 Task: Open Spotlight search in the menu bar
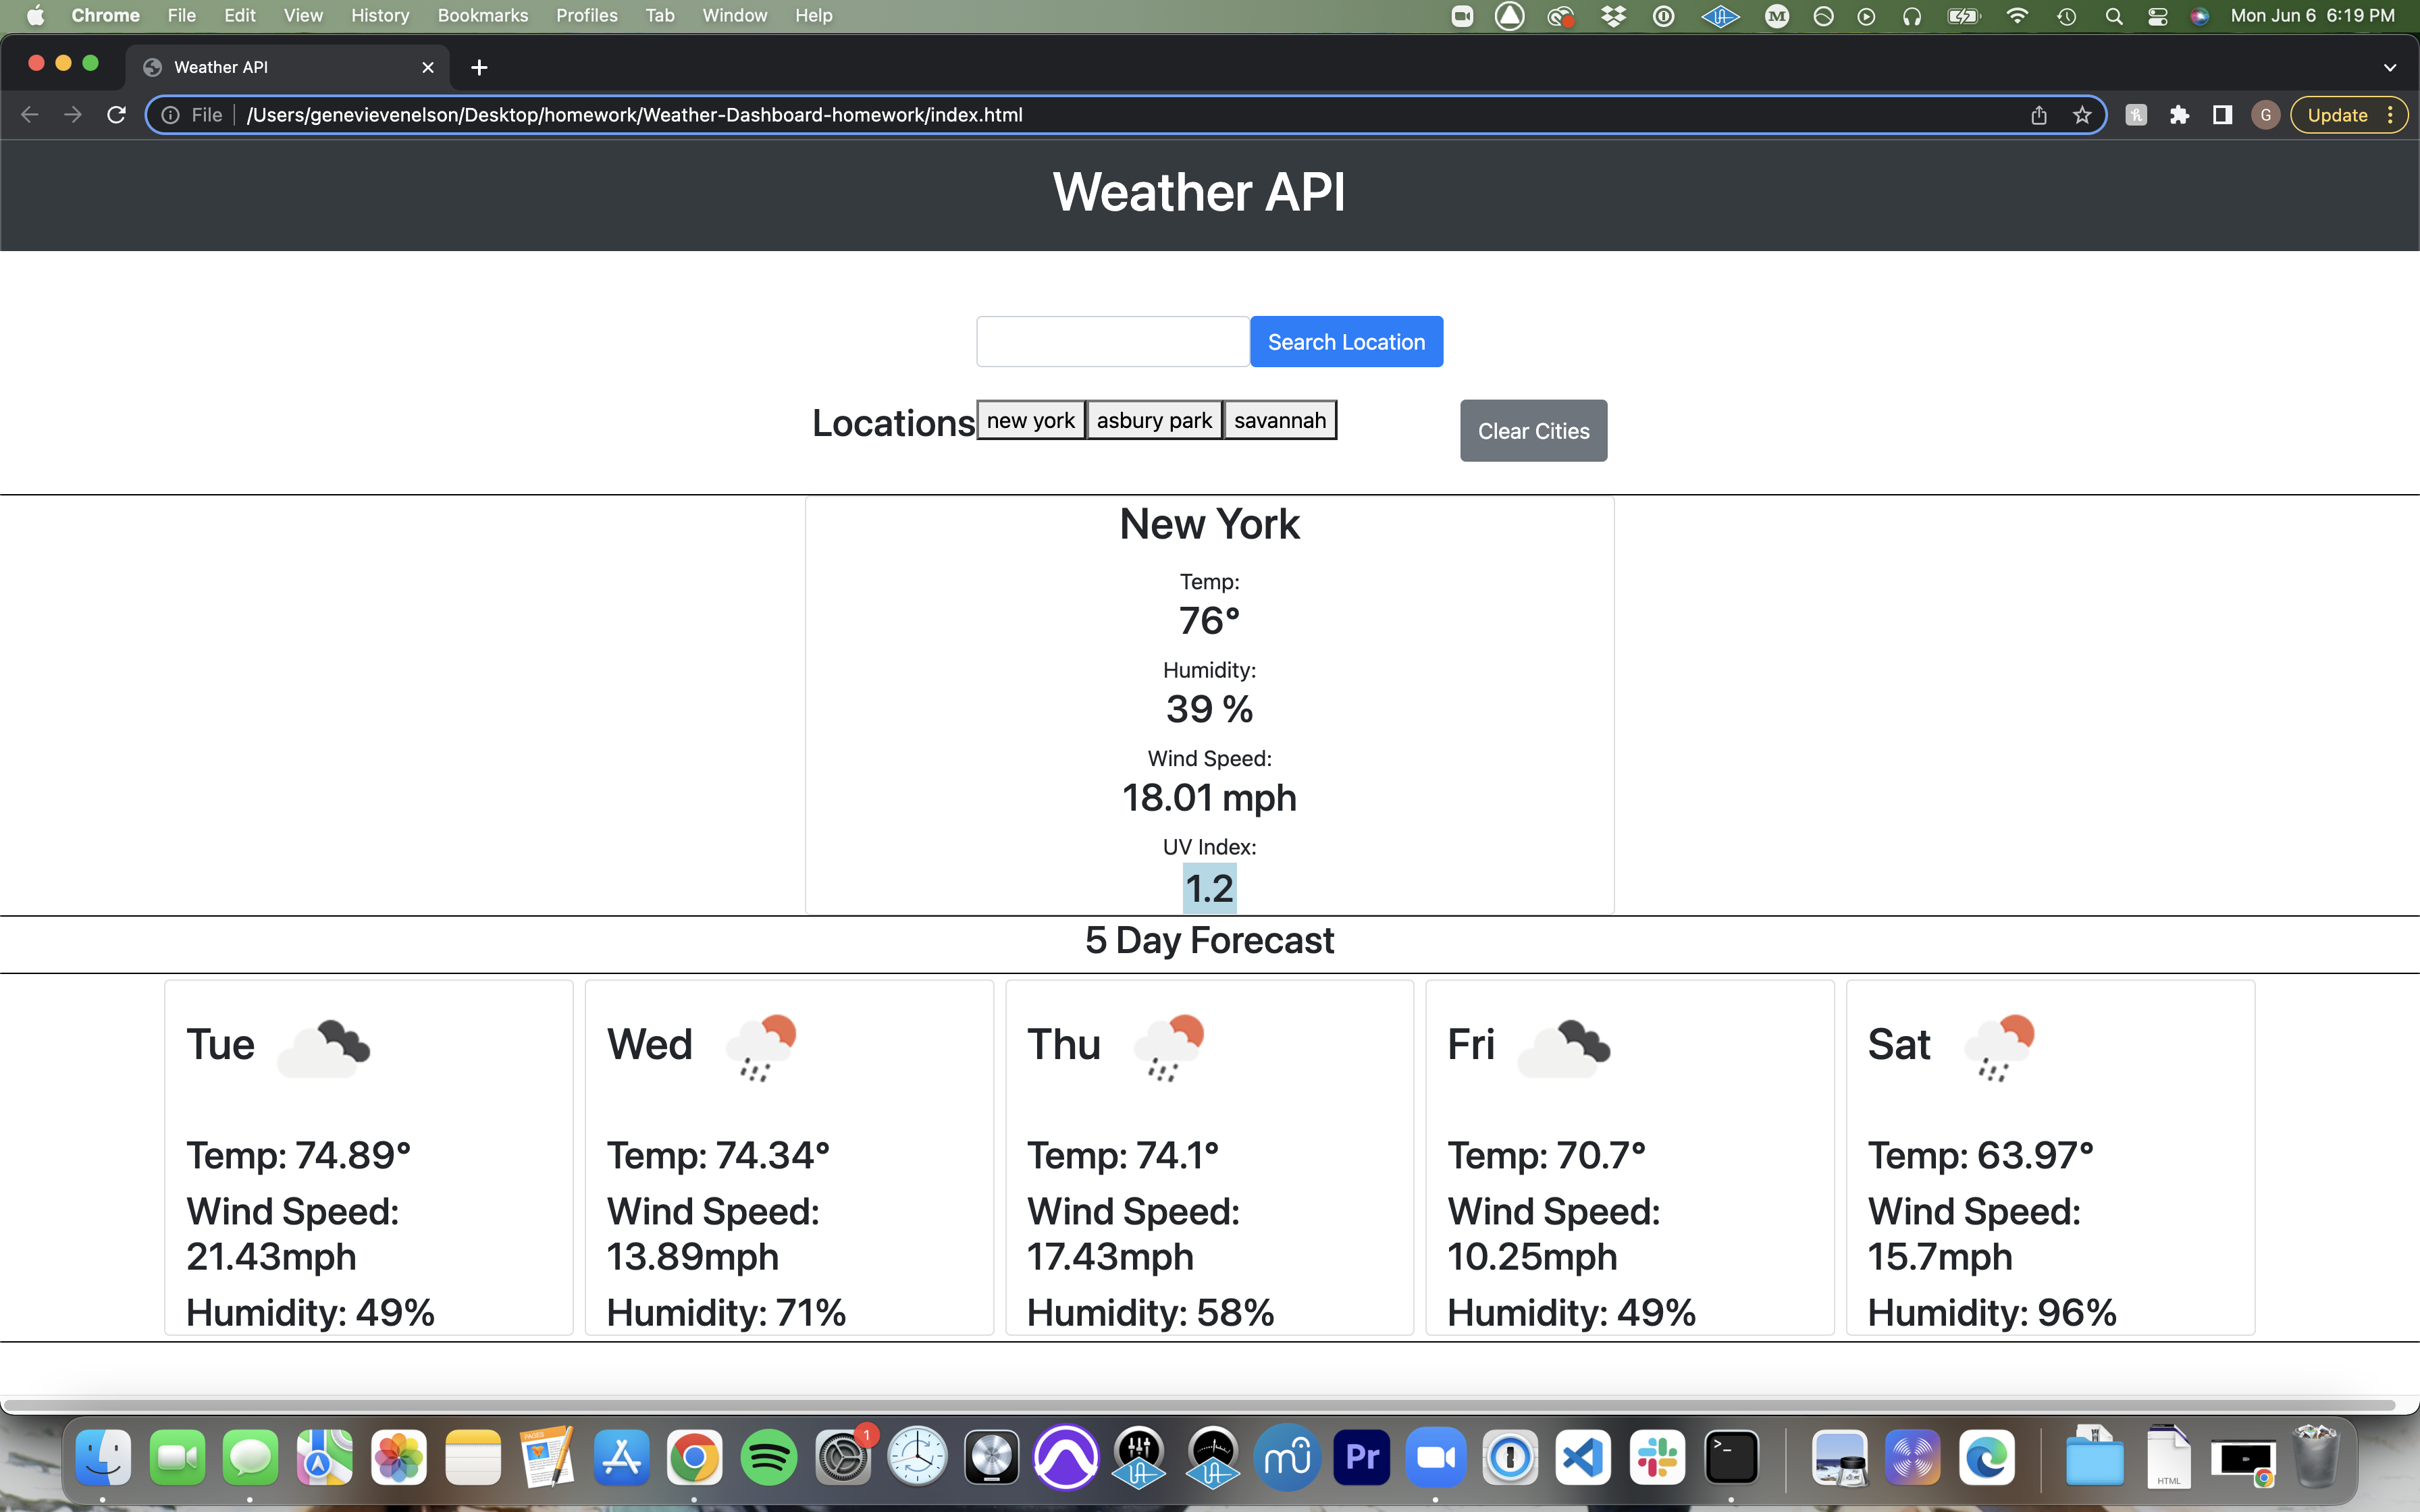2113,16
